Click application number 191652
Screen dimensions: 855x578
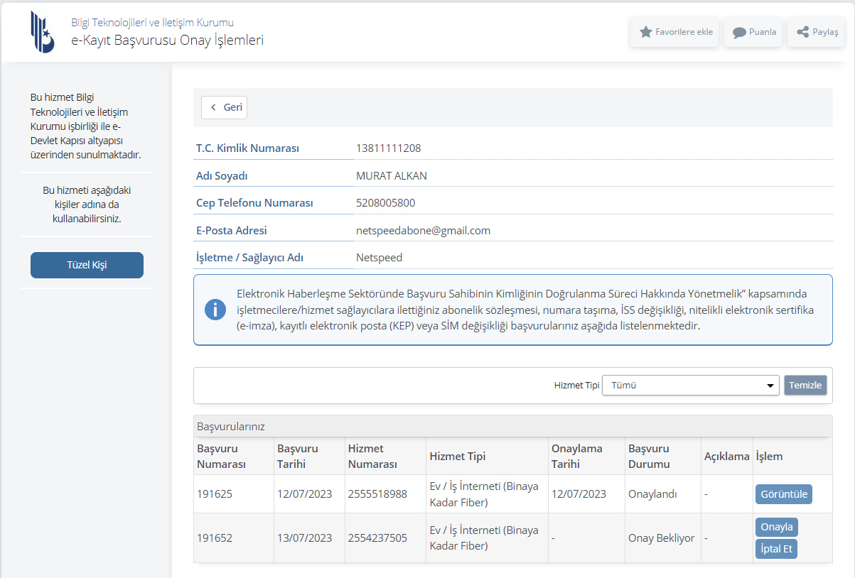point(215,538)
